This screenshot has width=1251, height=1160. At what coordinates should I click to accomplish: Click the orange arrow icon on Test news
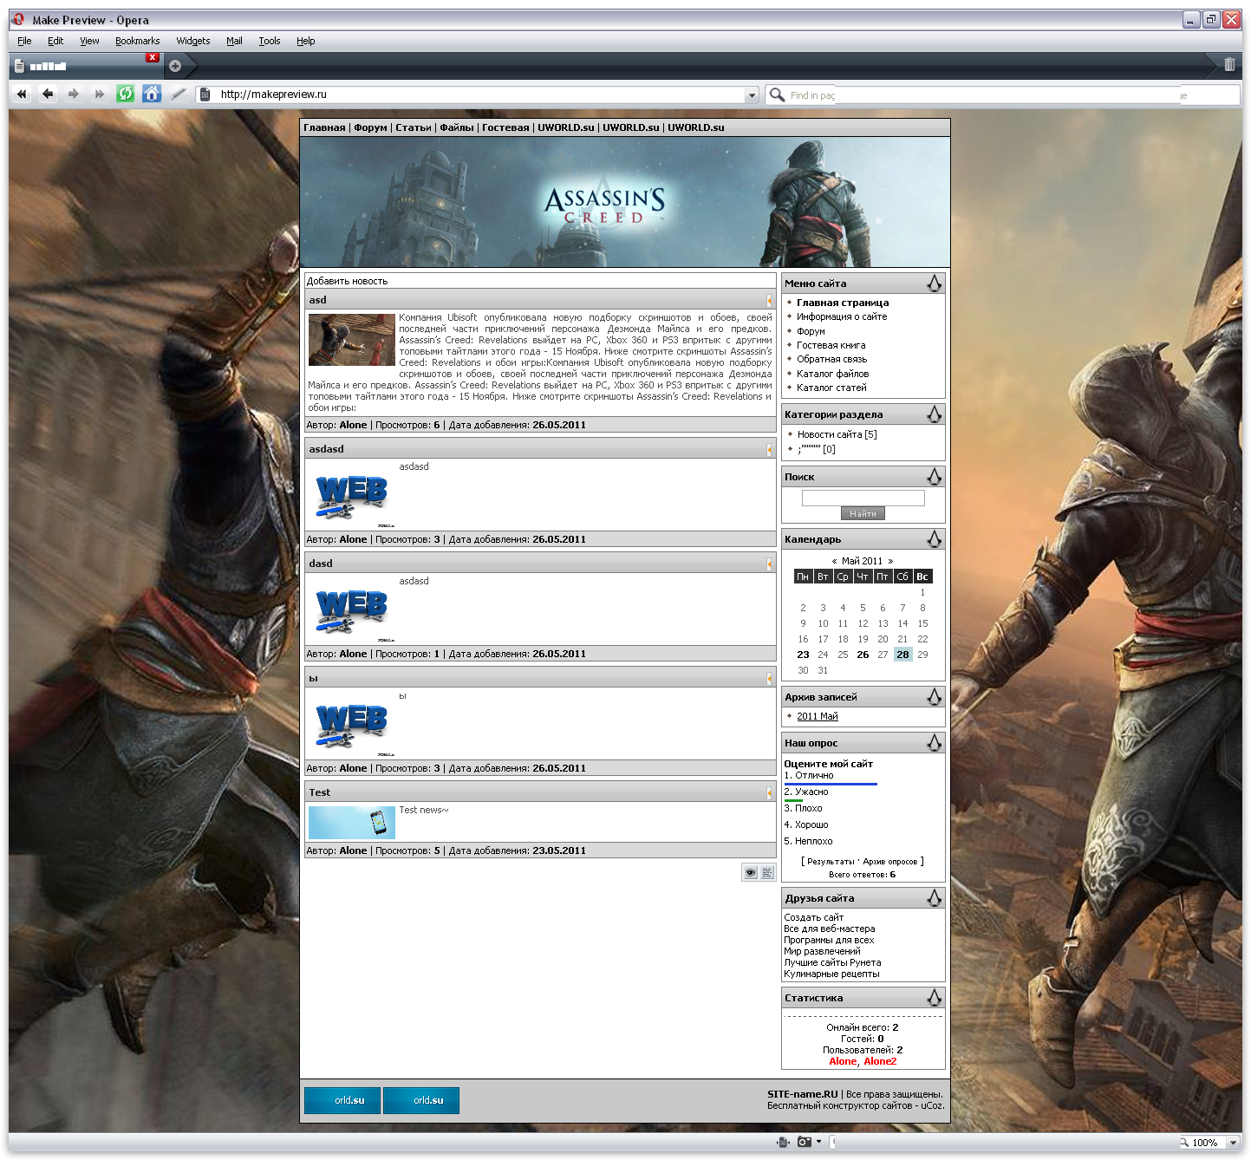pyautogui.click(x=769, y=792)
